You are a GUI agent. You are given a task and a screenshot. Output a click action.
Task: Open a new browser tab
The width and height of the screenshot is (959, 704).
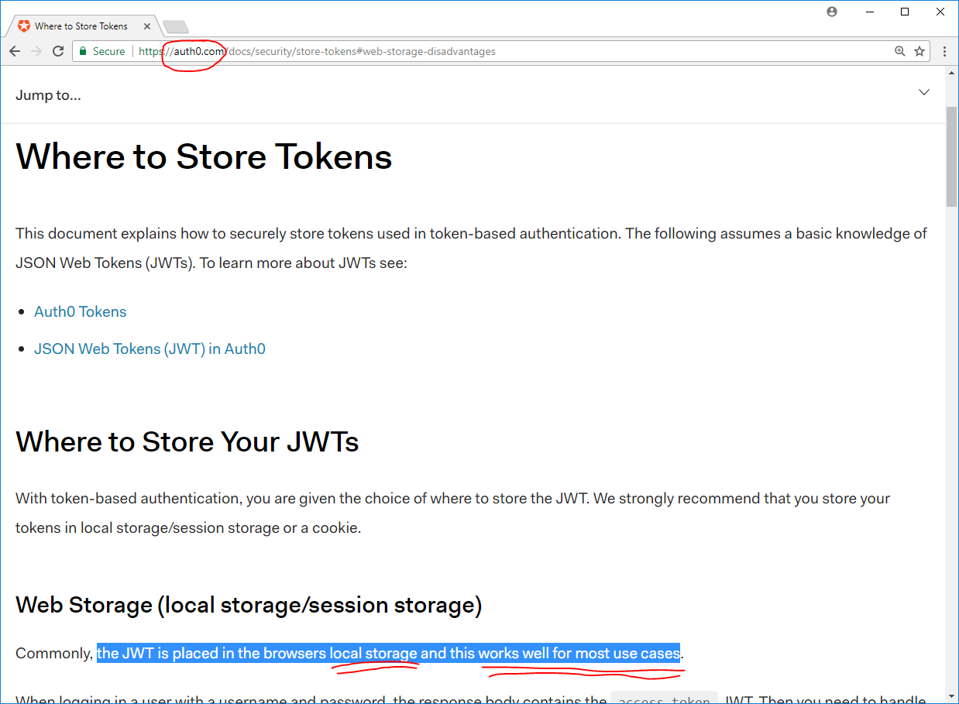pyautogui.click(x=175, y=27)
